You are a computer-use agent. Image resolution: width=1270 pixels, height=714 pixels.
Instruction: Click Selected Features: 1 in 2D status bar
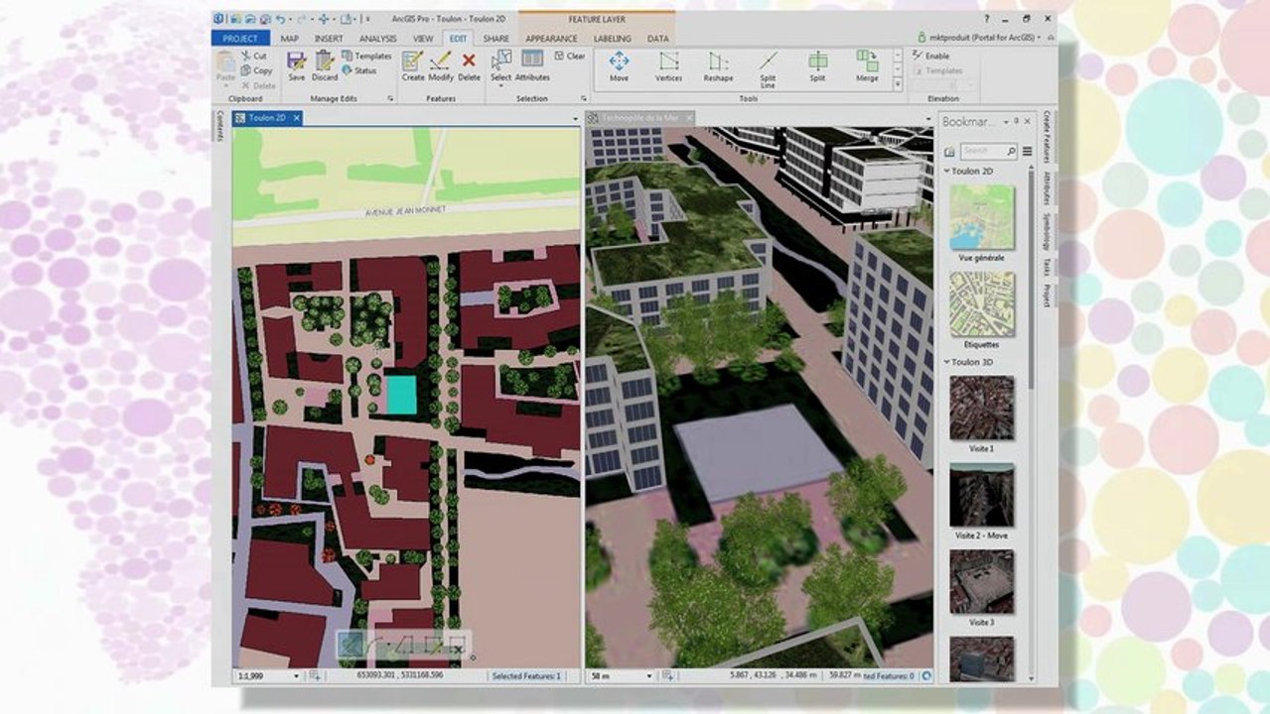click(527, 675)
